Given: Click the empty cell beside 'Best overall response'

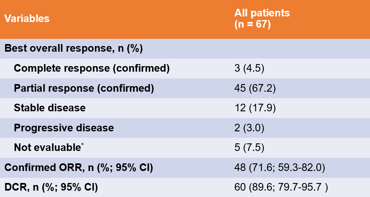Looking at the screenshot, I should pyautogui.click(x=297, y=49).
